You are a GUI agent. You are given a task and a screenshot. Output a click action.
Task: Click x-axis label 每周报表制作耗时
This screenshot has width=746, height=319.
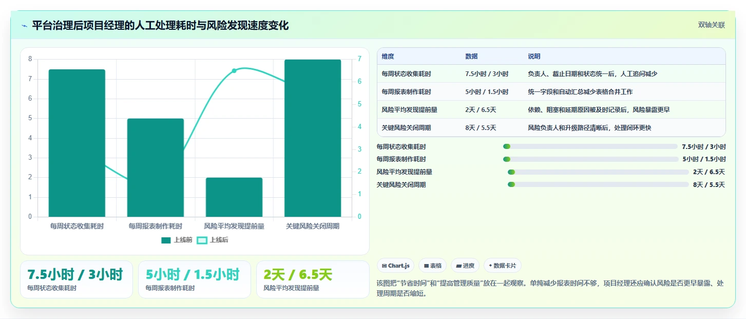(156, 226)
